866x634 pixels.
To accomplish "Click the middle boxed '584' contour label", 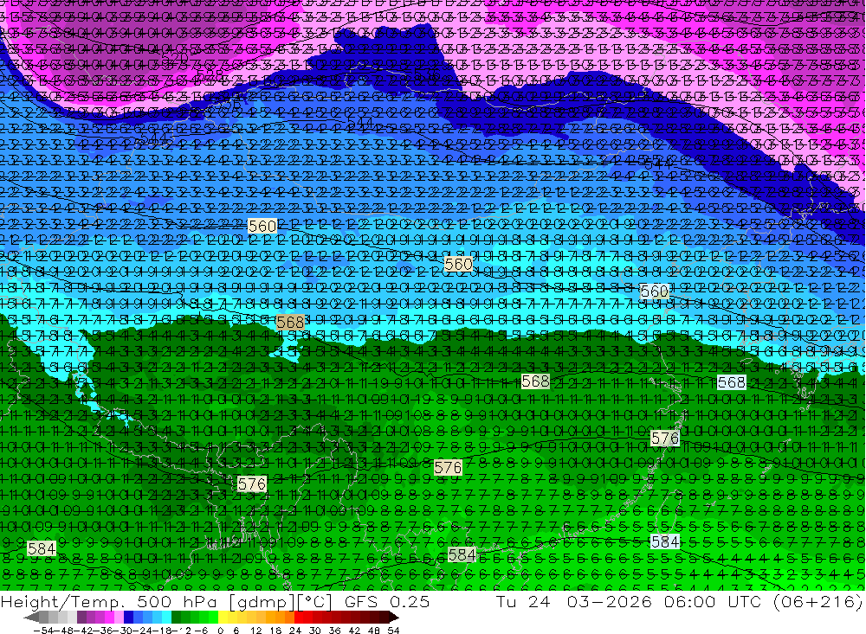I will [x=462, y=554].
